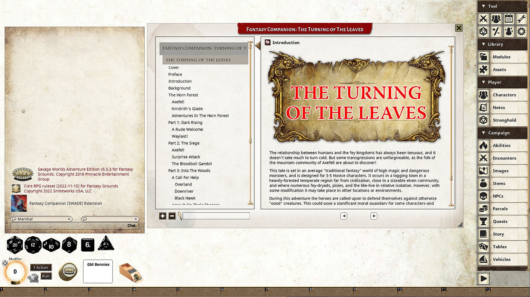Open the Parcels coins icon
530x297 pixels.
point(483,209)
